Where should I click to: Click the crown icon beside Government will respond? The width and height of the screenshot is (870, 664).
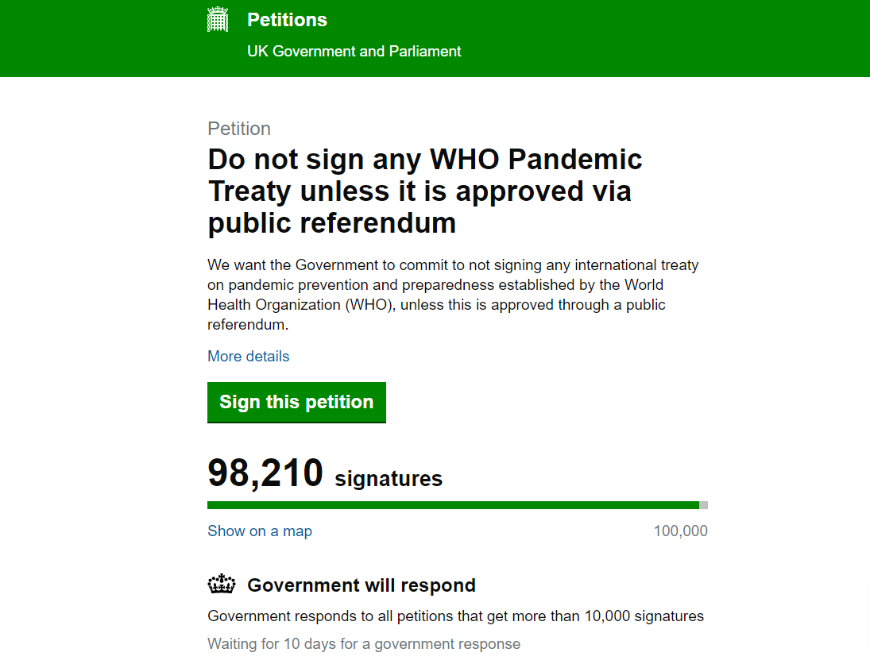click(x=222, y=586)
